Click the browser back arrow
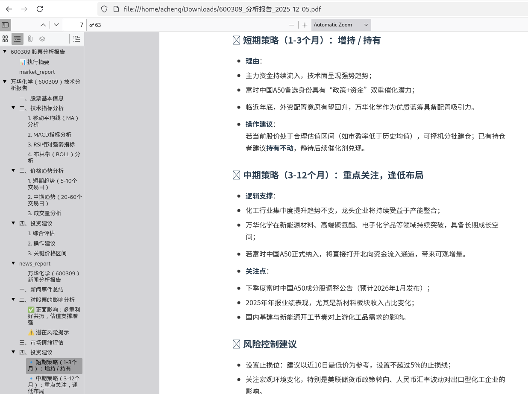 [x=9, y=9]
